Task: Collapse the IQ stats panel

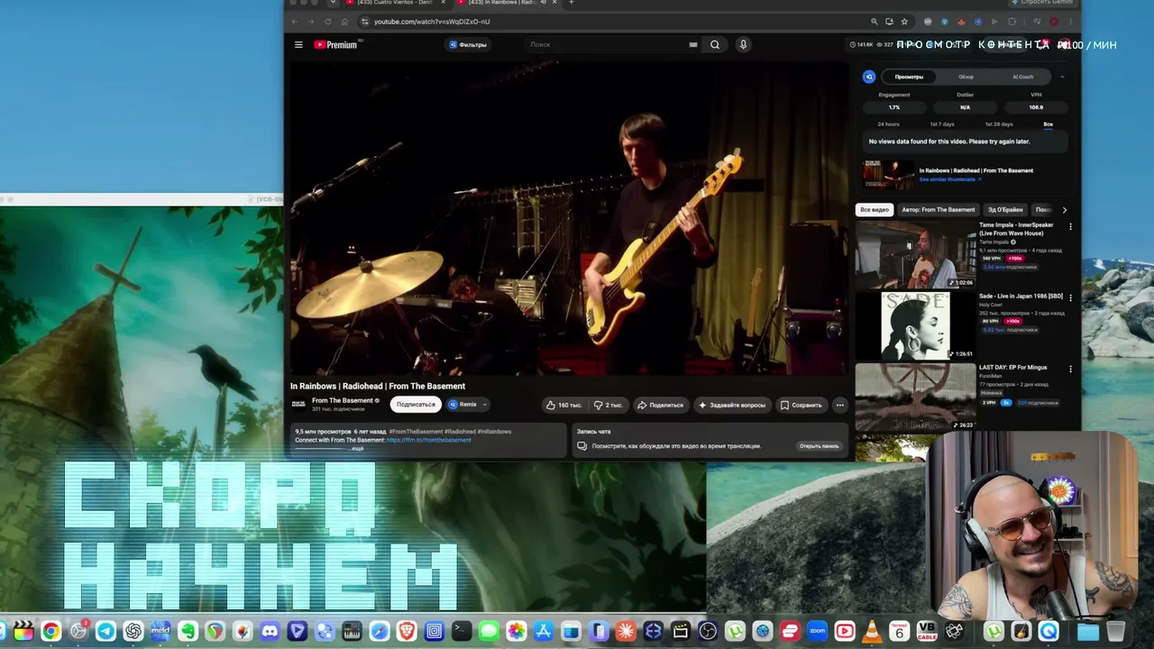Action: (x=1062, y=77)
